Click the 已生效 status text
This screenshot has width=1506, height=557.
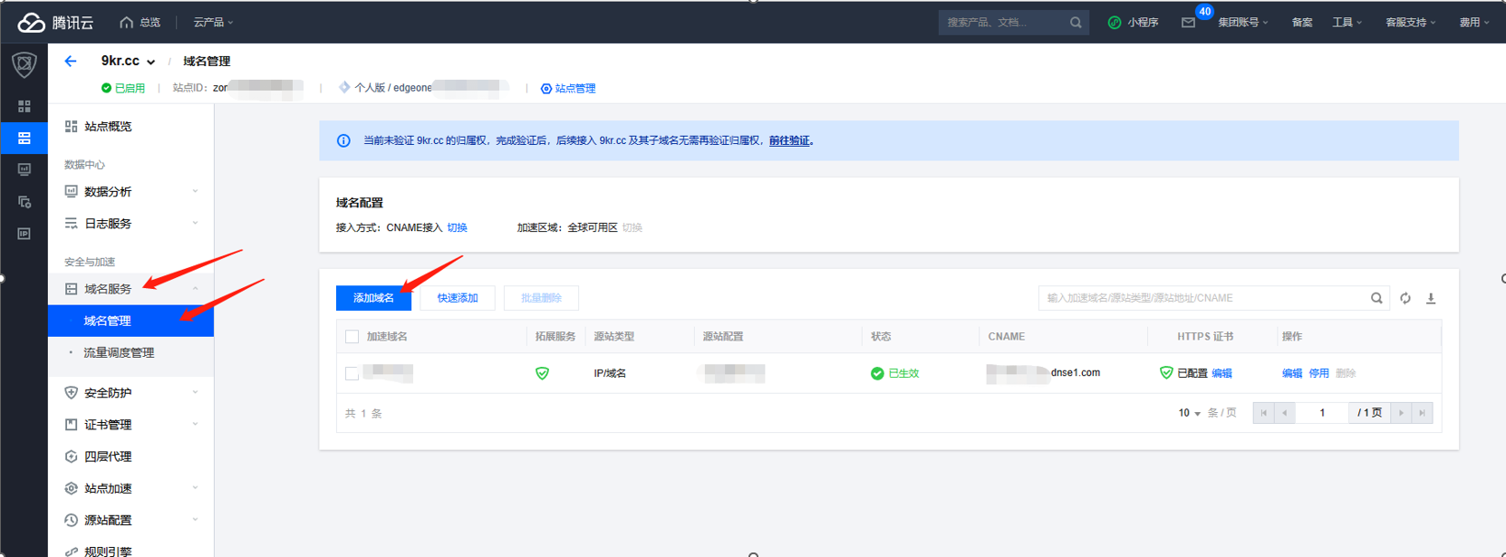click(903, 373)
